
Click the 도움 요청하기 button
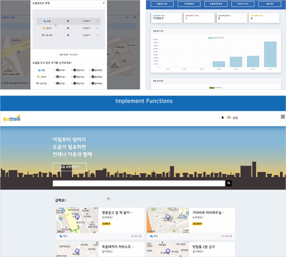[69, 167]
